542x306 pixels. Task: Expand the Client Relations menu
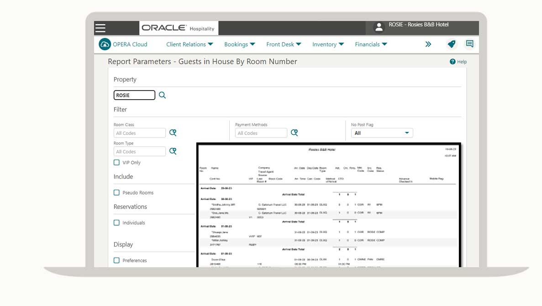pos(189,44)
